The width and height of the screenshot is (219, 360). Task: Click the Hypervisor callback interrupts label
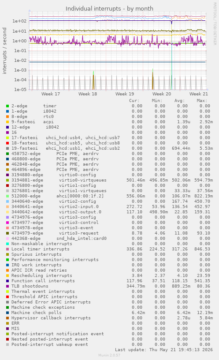coord(51,318)
